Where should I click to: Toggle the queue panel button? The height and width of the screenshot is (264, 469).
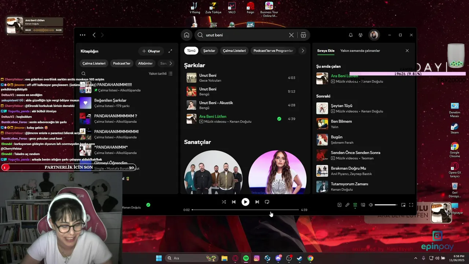pyautogui.click(x=355, y=205)
